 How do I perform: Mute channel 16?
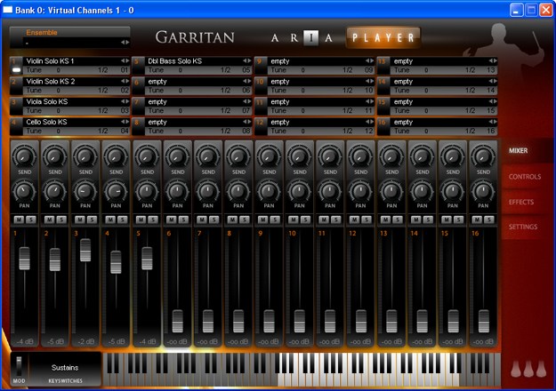(477, 219)
